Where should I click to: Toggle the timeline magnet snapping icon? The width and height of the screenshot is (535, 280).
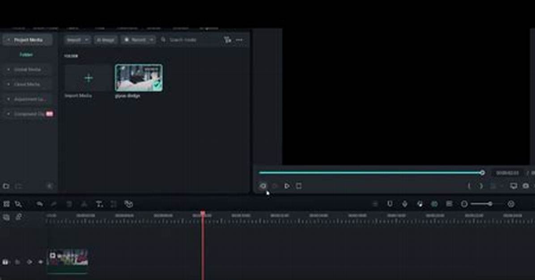pos(390,204)
